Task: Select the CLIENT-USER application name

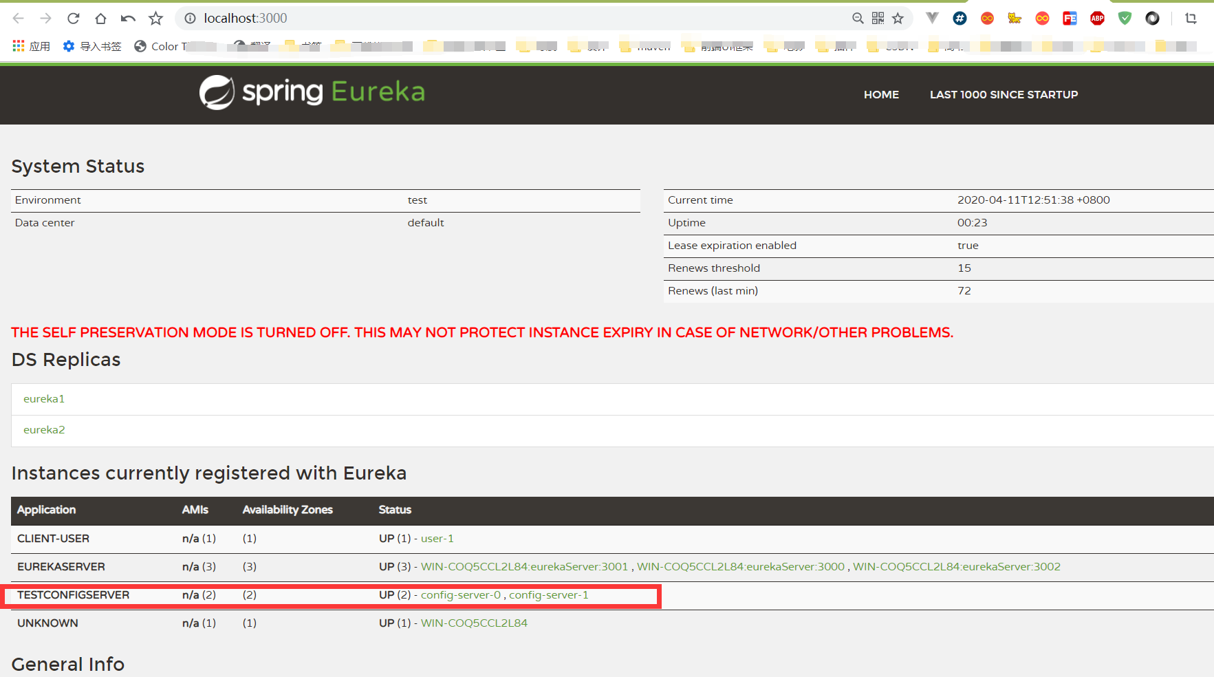Action: [53, 539]
